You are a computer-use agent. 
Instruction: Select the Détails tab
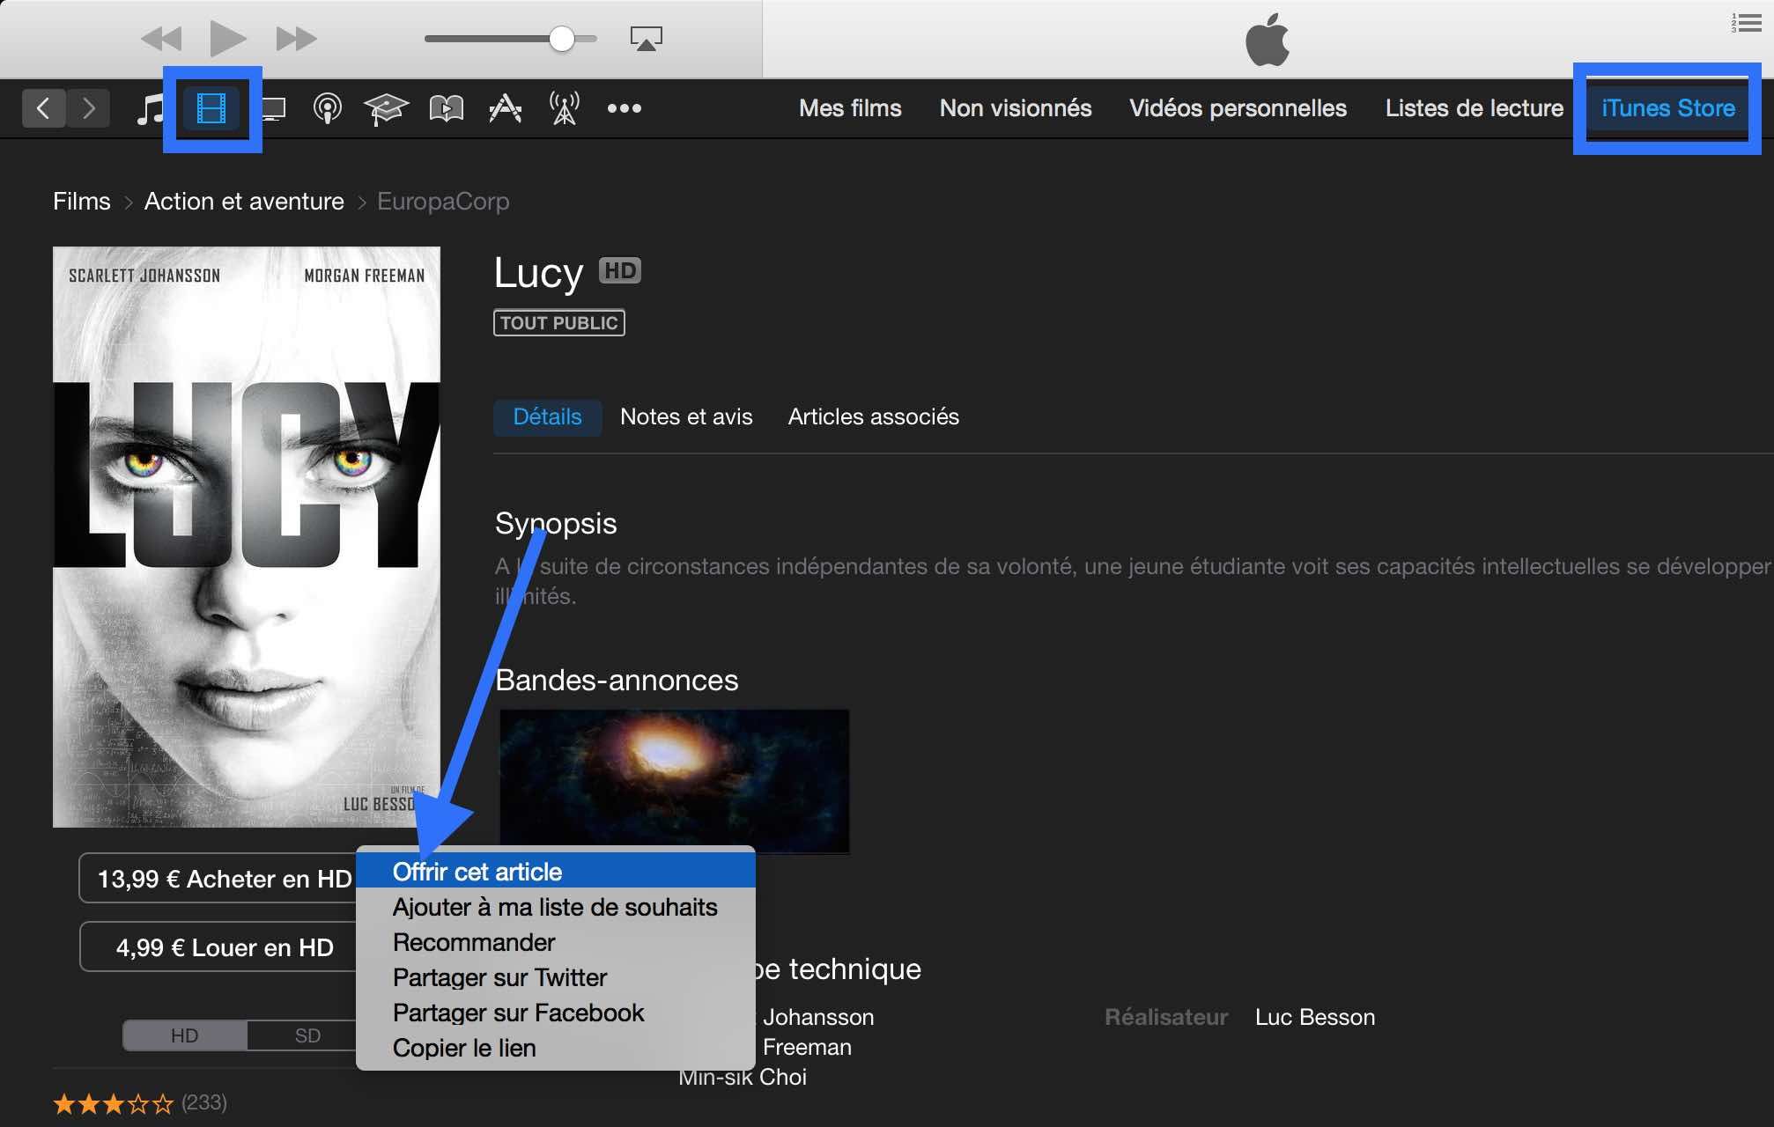coord(547,417)
